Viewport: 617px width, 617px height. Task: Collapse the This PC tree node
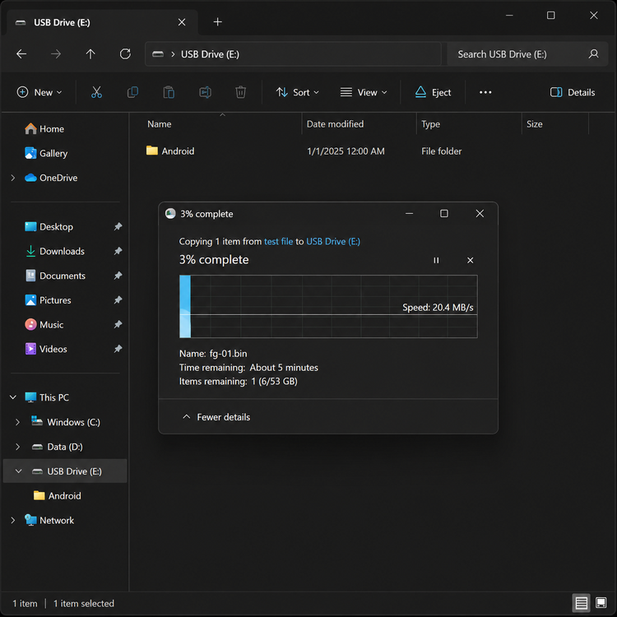click(x=13, y=397)
